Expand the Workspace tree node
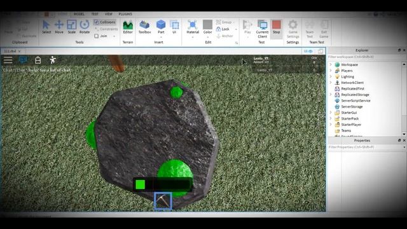This screenshot has width=407, height=229. 331,64
